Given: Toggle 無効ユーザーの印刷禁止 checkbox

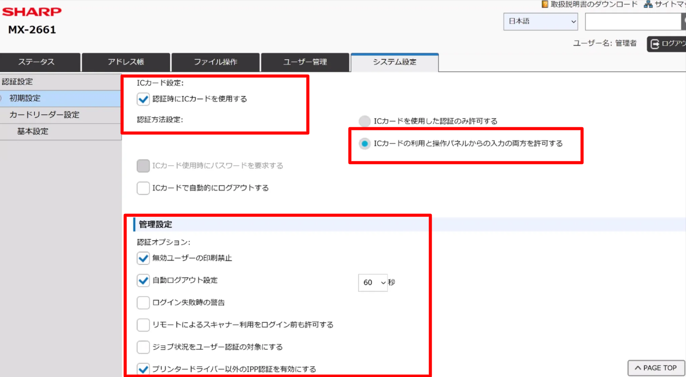Looking at the screenshot, I should click(143, 258).
